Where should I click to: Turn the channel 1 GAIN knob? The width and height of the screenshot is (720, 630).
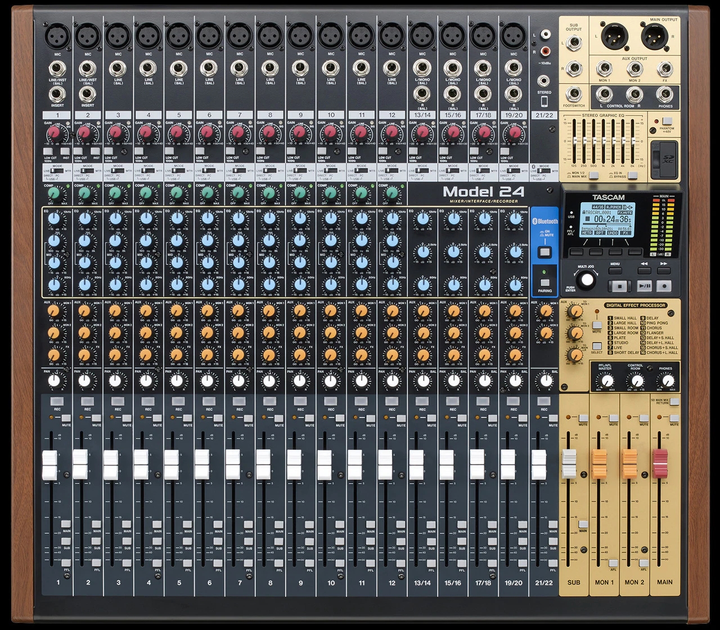(54, 133)
